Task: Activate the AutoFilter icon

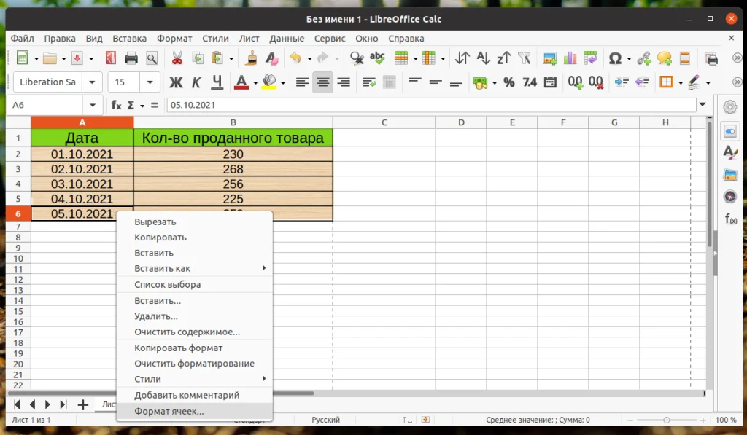Action: click(x=523, y=58)
